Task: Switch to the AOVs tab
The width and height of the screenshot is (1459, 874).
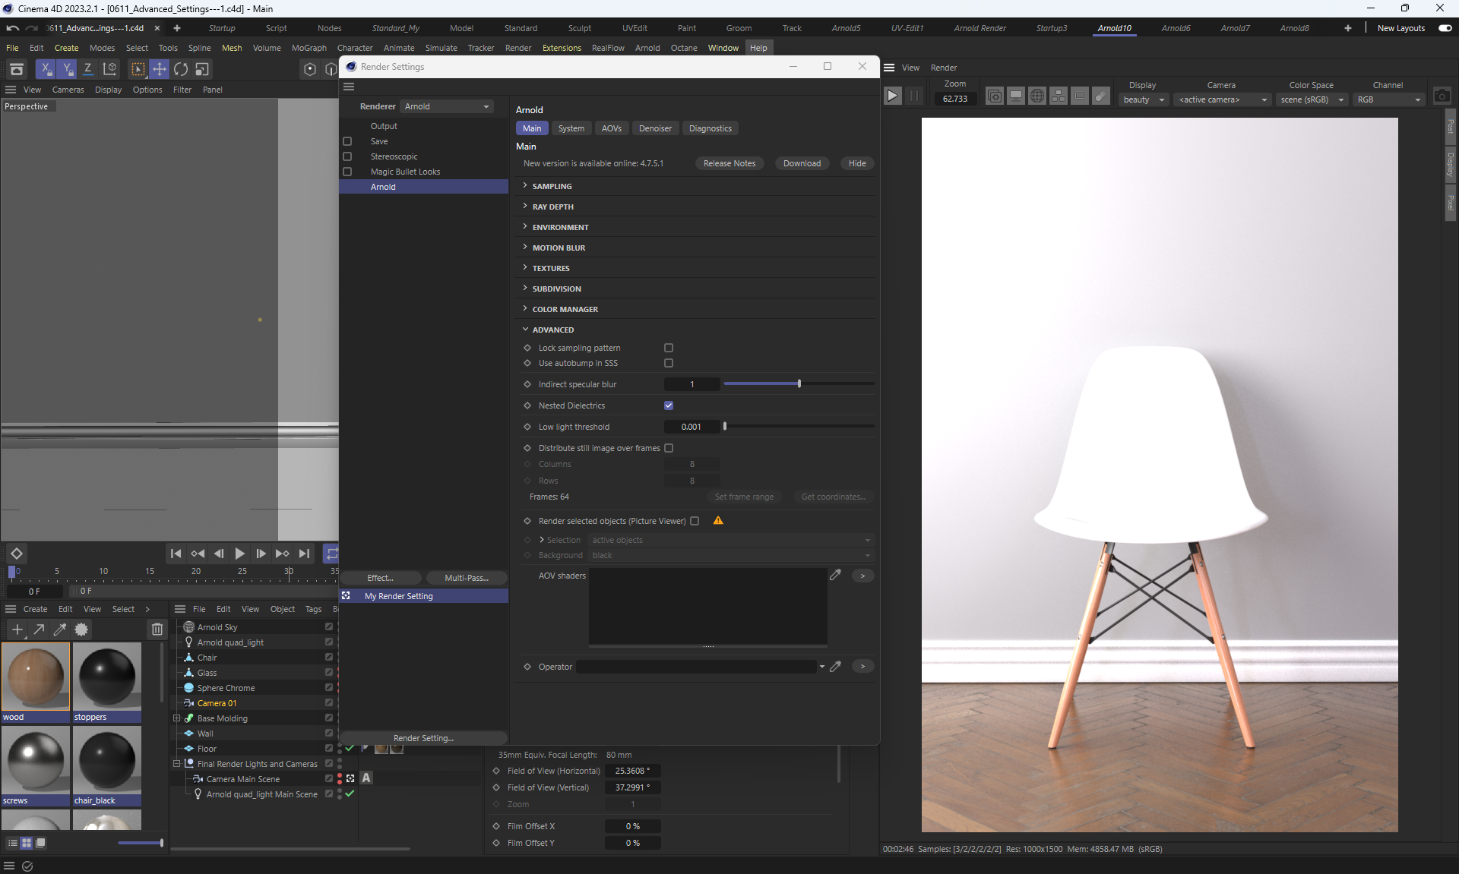Action: coord(611,128)
